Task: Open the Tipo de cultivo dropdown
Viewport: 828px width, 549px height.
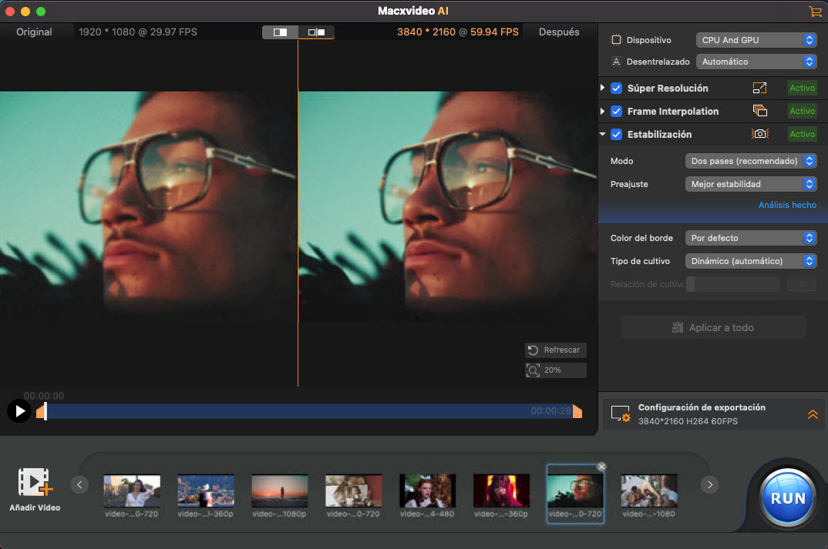Action: pyautogui.click(x=749, y=261)
